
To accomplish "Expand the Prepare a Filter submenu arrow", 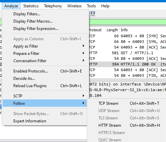I will (x=83, y=53).
